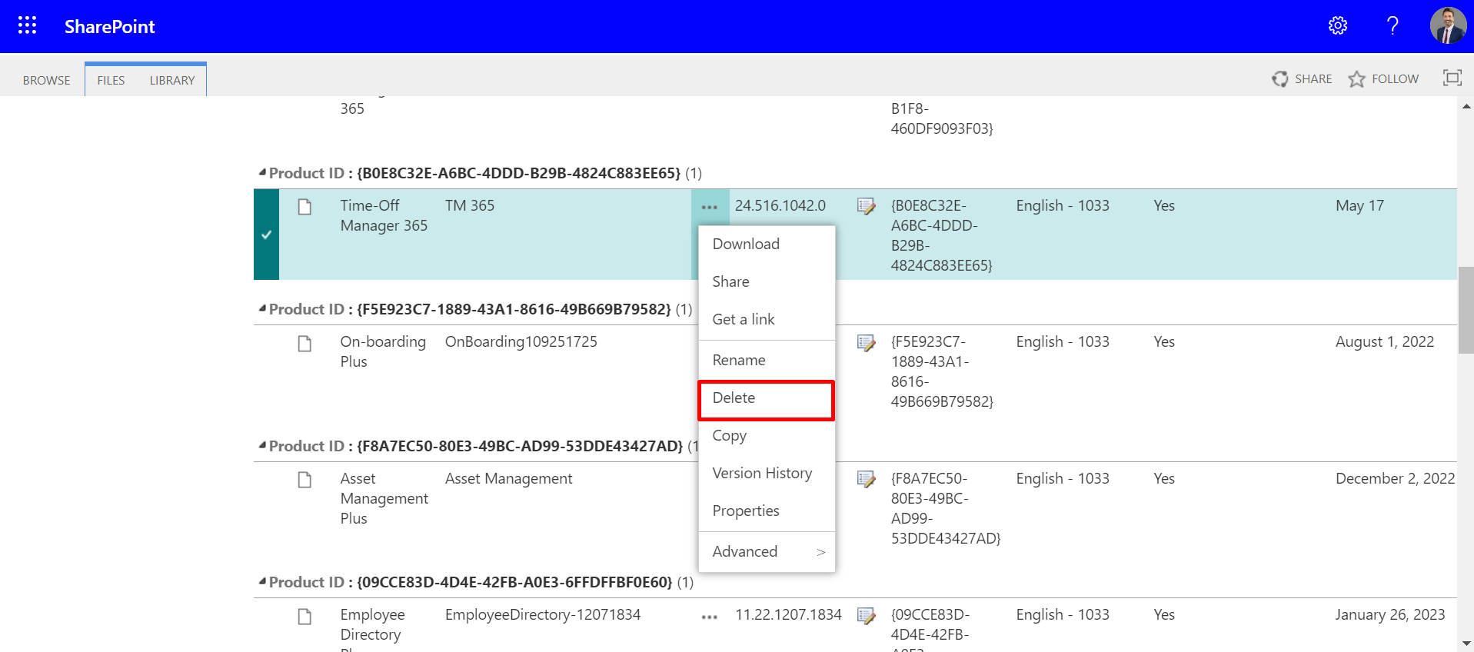
Task: Click file icon for Time-Off Manager 365
Action: tap(304, 207)
